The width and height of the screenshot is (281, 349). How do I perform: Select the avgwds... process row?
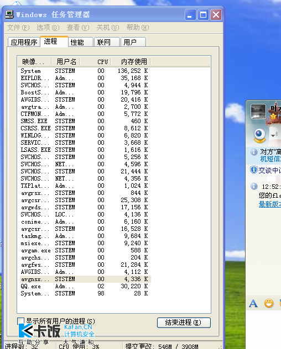pyautogui.click(x=85, y=207)
